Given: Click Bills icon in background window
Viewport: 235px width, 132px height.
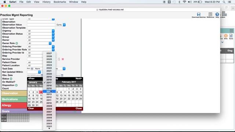Looking at the screenshot, I should 226,36.
